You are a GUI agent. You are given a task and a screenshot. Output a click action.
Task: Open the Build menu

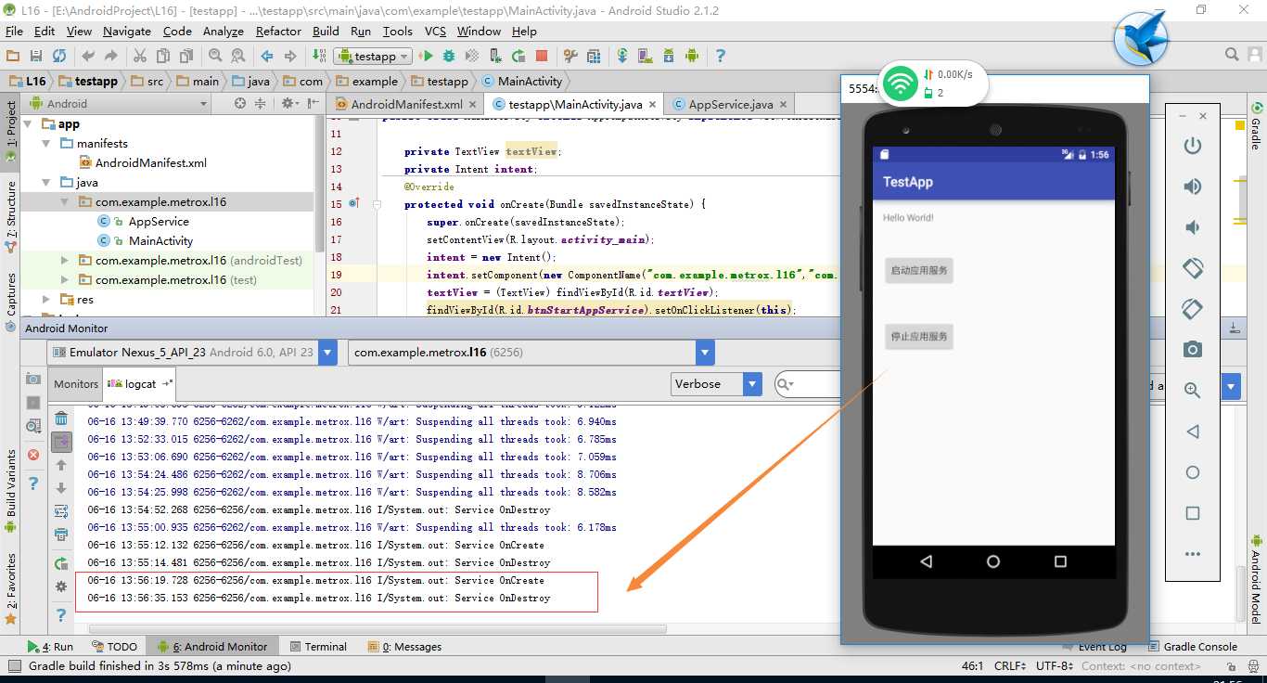click(326, 31)
